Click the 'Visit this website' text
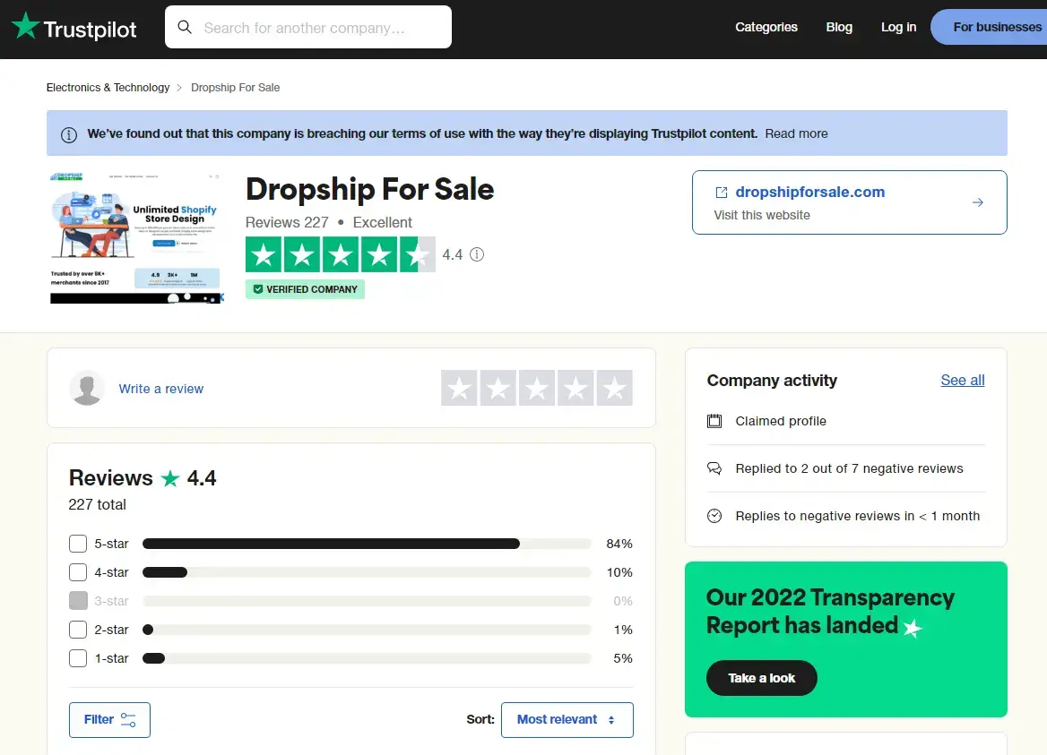The image size is (1047, 755). [x=762, y=216]
